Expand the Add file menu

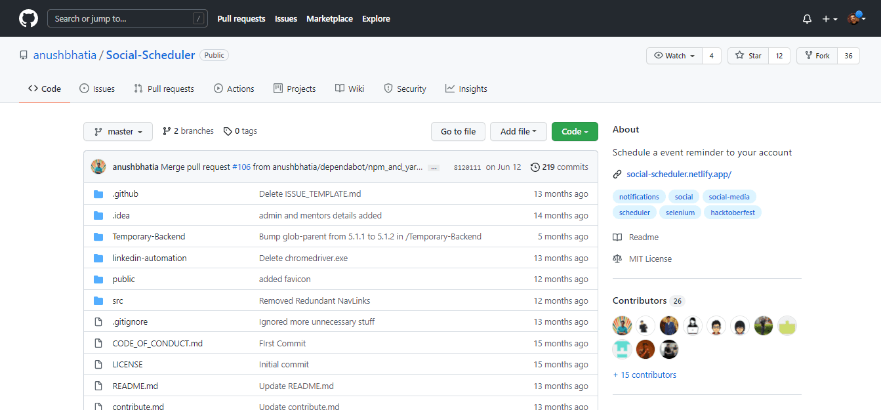coord(518,131)
